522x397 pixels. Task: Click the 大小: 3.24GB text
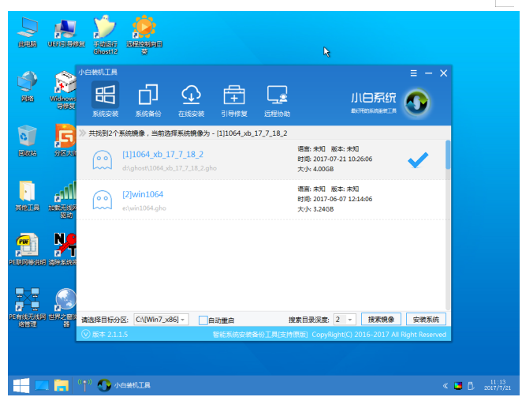click(x=315, y=209)
